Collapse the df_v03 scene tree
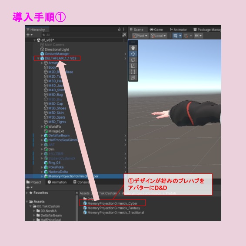The height and width of the screenshot is (246, 246). coord(34,40)
